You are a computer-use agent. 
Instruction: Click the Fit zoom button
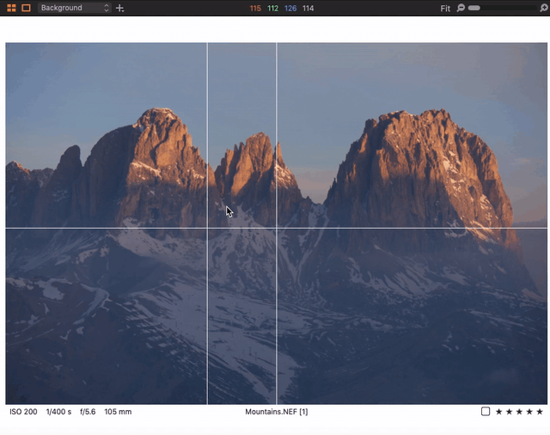coord(445,9)
